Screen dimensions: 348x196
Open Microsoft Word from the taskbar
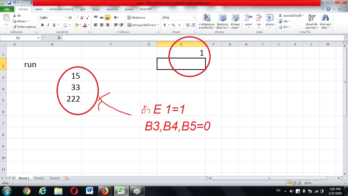tap(90, 191)
